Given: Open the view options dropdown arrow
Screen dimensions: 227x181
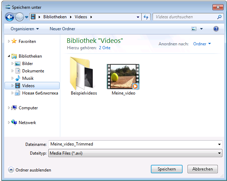Looking at the screenshot, I should (201, 29).
